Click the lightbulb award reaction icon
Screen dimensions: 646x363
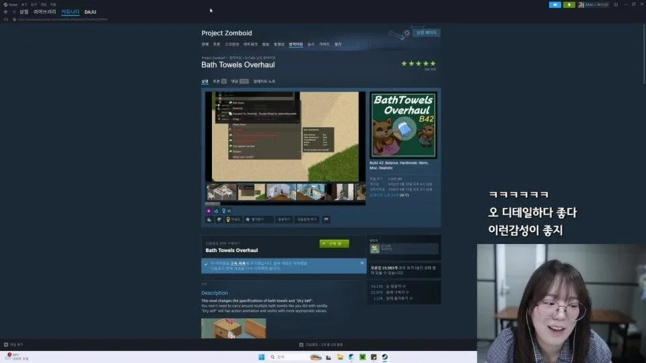[x=223, y=210]
